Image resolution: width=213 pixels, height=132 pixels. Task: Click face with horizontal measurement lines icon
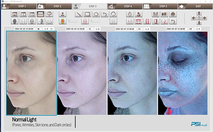pos(130,21)
